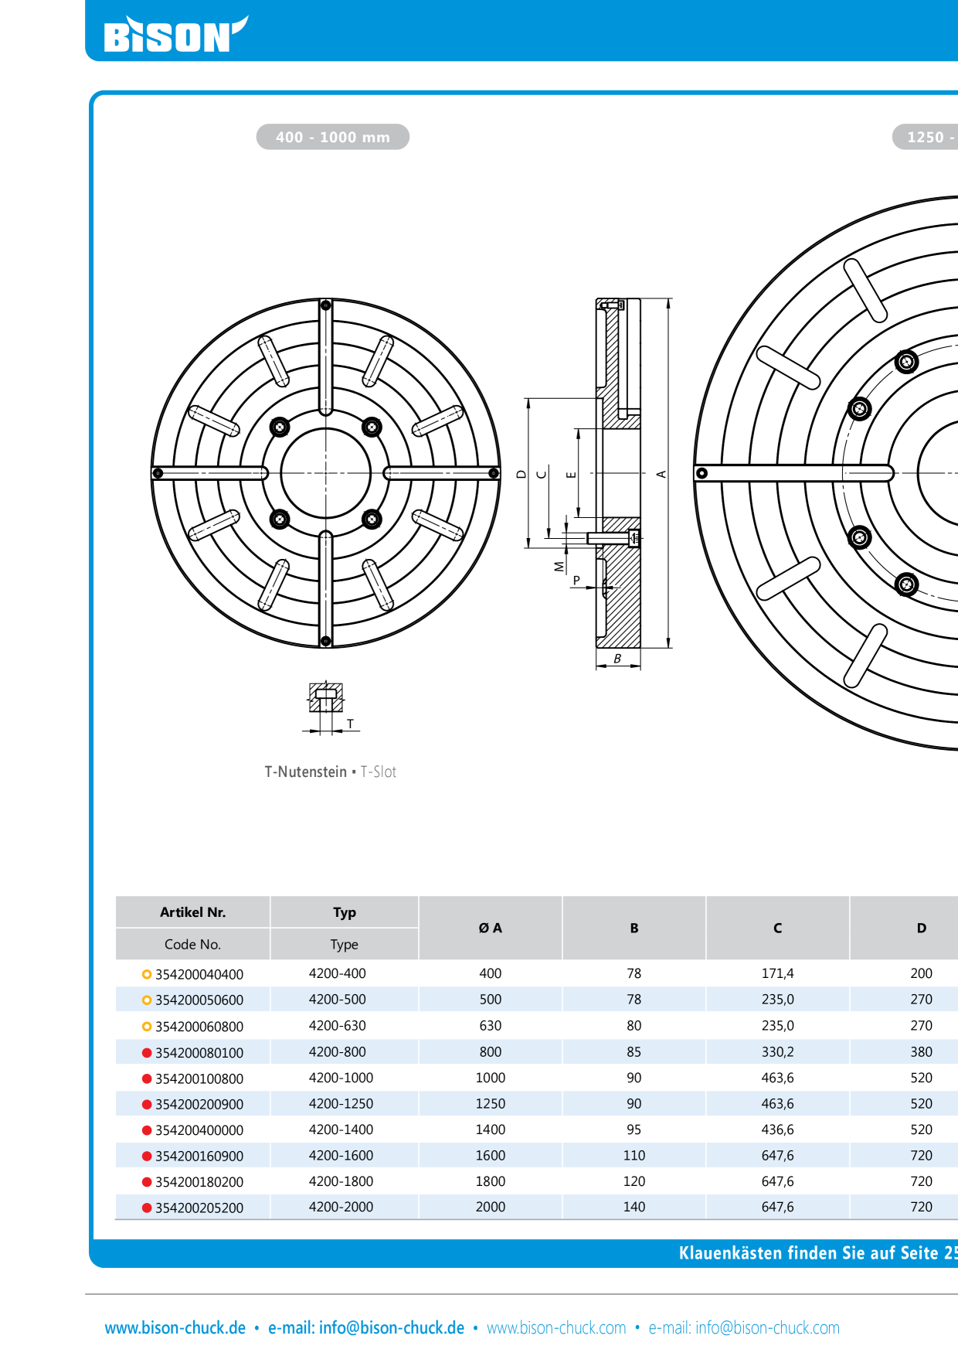This screenshot has height=1356, width=958.
Task: Click the red dot marker beside 354200400000
Action: click(x=147, y=1130)
